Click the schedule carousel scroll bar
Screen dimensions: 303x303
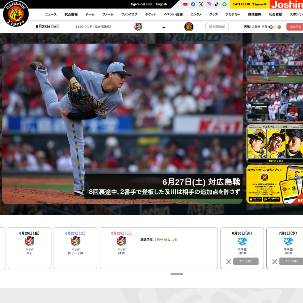tap(177, 274)
